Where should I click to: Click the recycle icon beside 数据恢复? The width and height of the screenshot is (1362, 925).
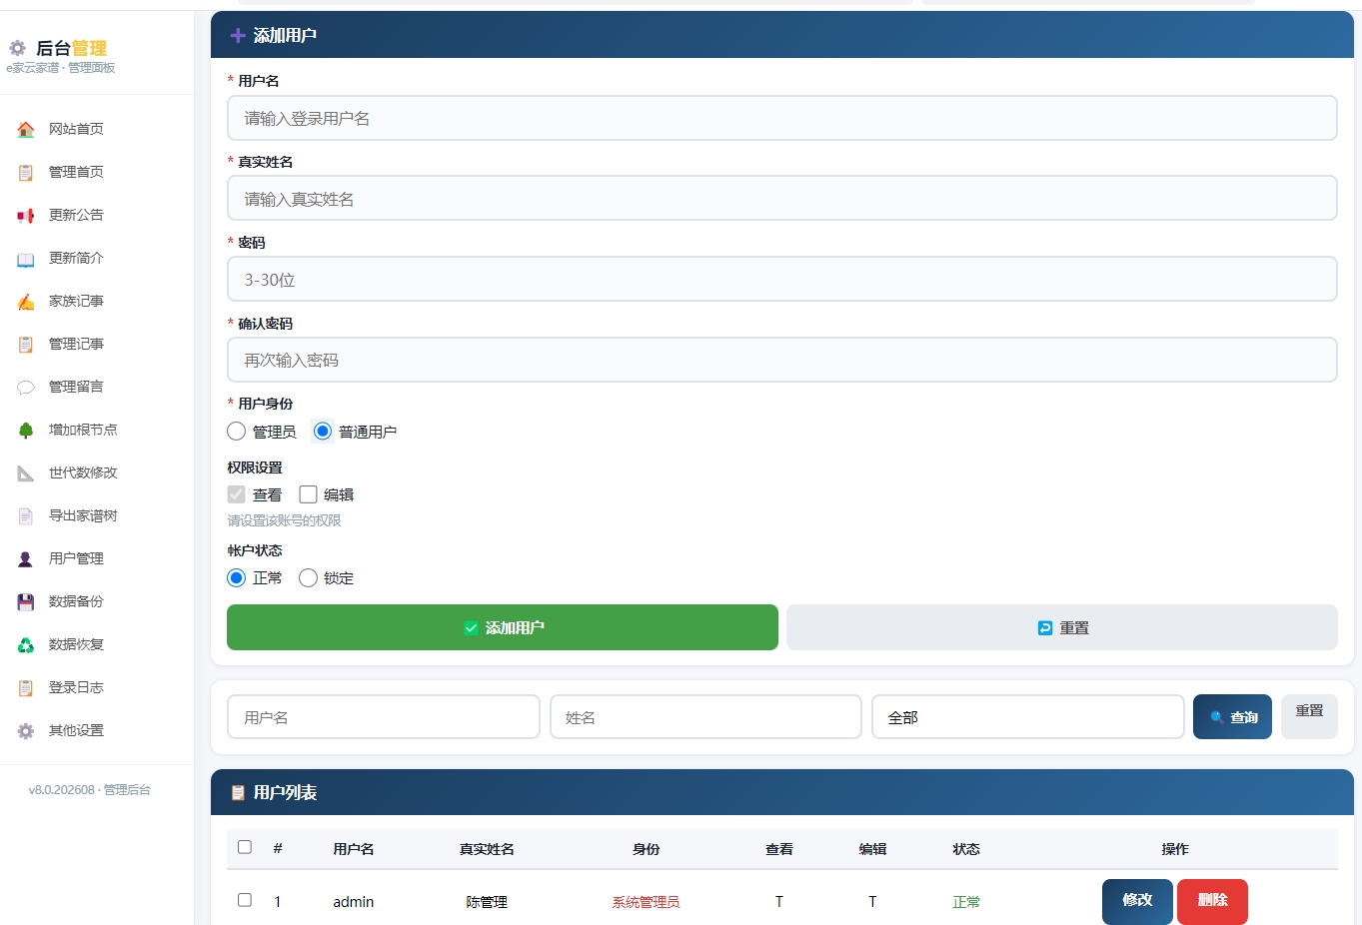coord(26,644)
